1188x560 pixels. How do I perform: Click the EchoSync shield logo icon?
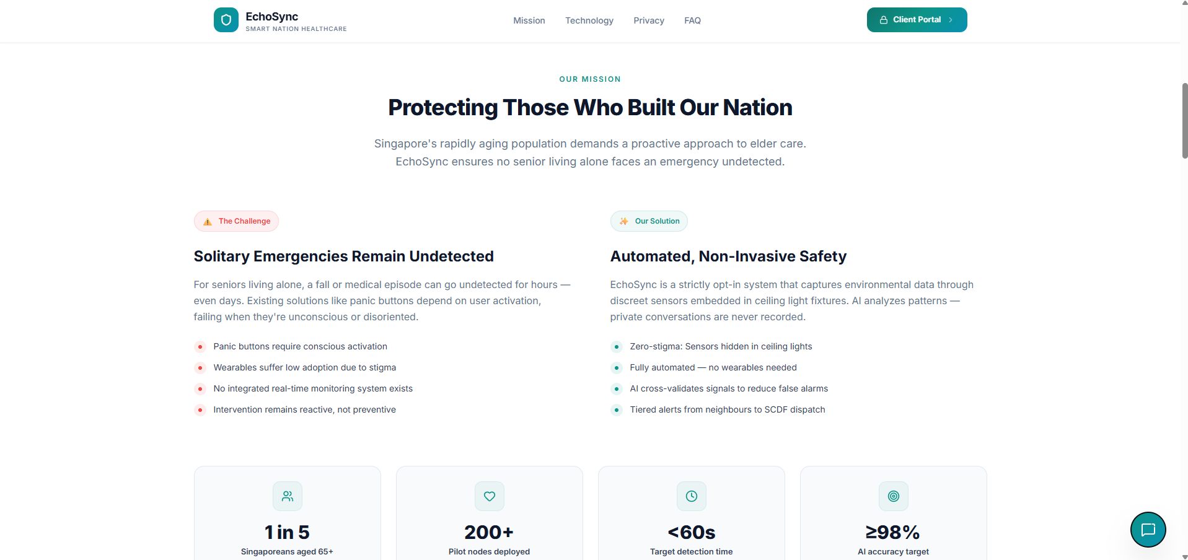click(x=226, y=20)
